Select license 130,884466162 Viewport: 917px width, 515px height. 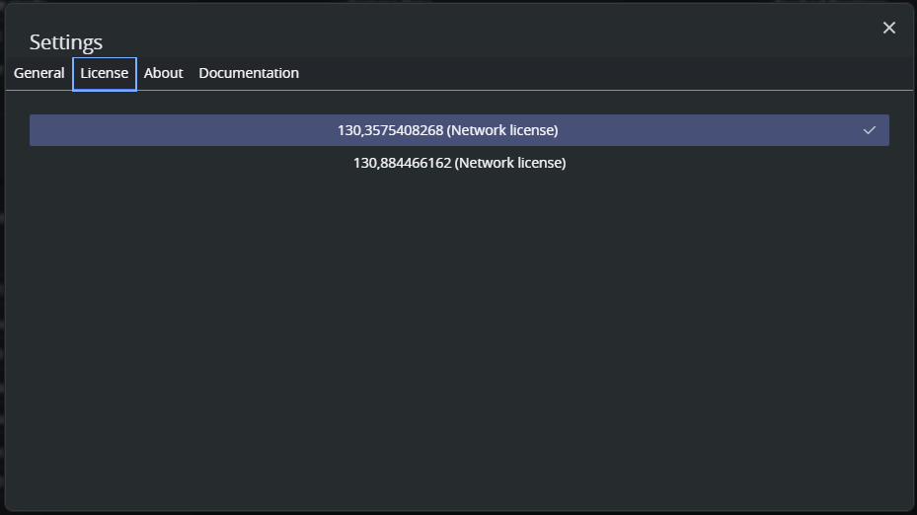(x=459, y=163)
